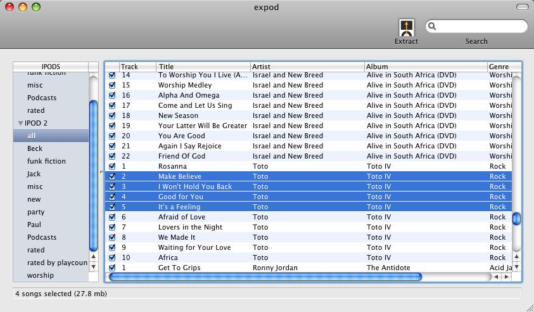Click the IPODS sidebar header
The image size is (534, 312).
pyautogui.click(x=51, y=67)
